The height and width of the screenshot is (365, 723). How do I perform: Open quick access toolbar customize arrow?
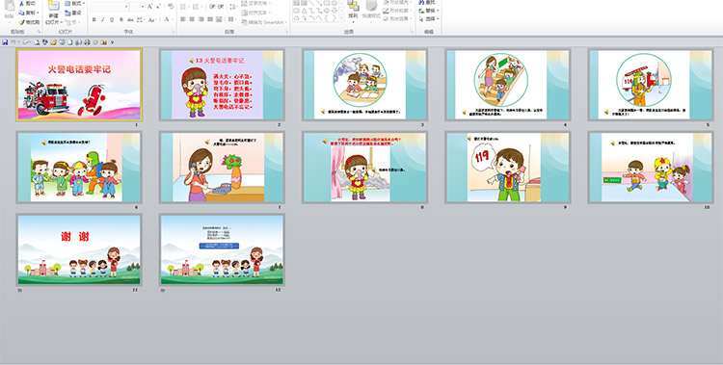point(112,42)
